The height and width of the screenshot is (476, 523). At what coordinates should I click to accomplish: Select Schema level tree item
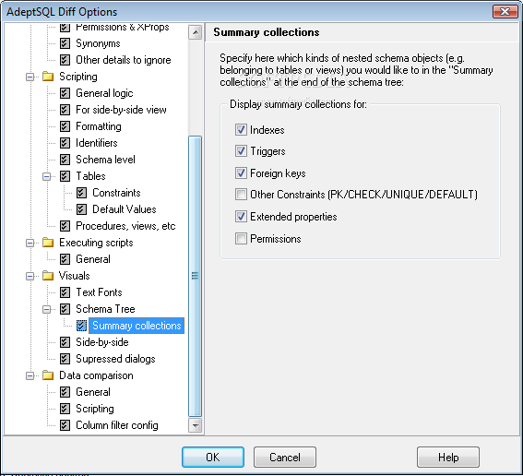[x=105, y=160]
